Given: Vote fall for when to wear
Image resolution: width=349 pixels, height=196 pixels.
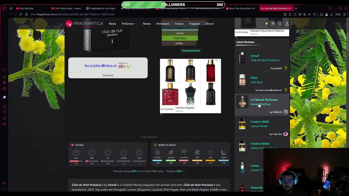Looking at the screenshot, I should click(197, 152).
